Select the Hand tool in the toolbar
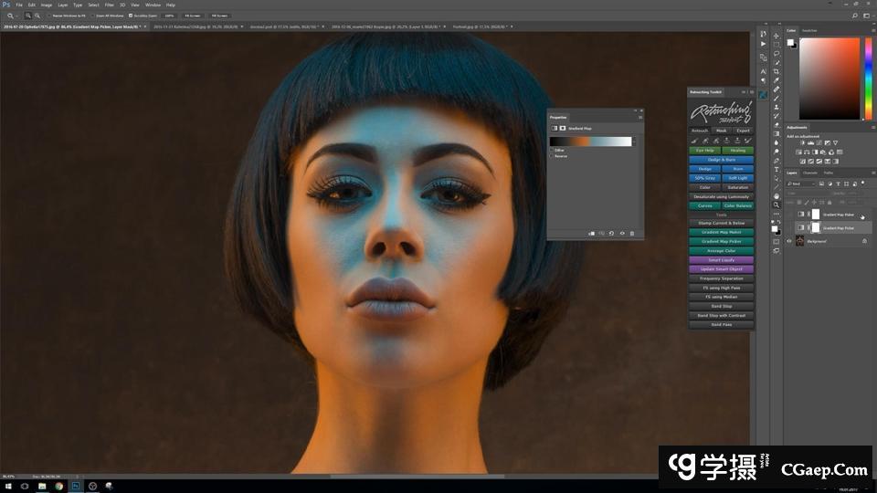Screen dimensions: 877x493 [x=777, y=195]
